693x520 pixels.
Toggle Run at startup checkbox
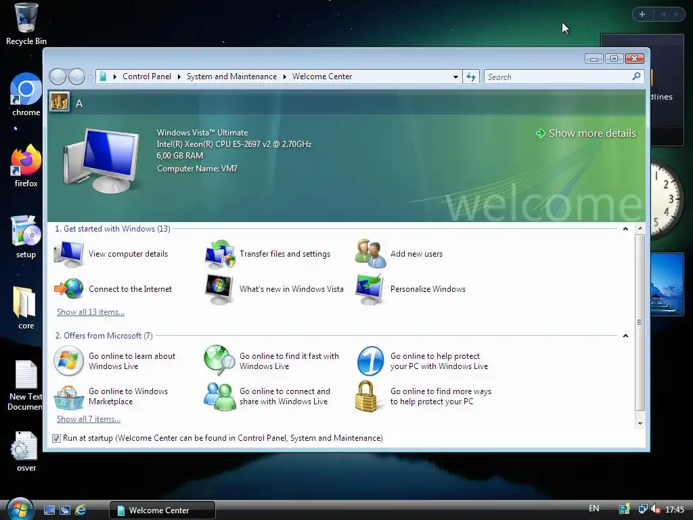[56, 438]
